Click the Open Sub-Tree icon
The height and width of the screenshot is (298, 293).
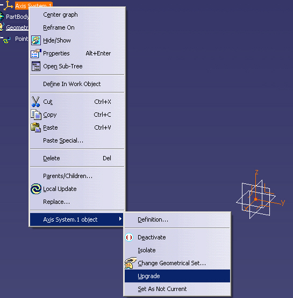pyautogui.click(x=35, y=66)
